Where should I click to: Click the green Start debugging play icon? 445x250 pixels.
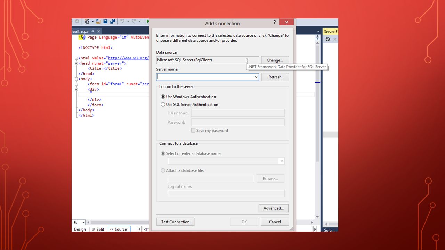(148, 21)
